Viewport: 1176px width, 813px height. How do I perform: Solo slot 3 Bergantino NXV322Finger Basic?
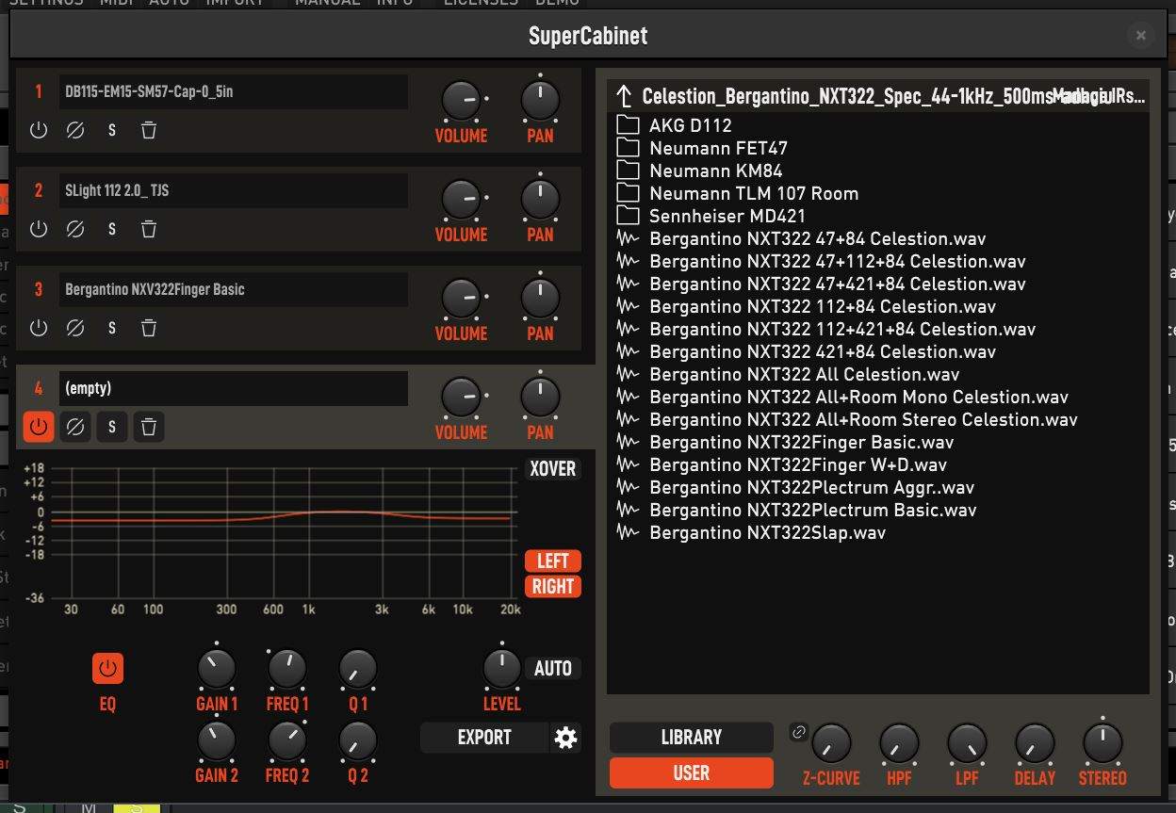(x=112, y=328)
